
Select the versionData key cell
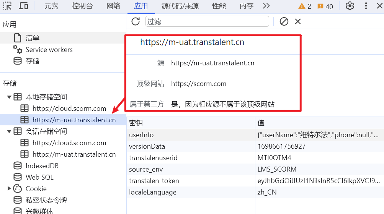pos(191,146)
